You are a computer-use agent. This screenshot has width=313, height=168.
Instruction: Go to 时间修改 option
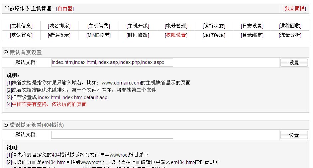pyautogui.click(x=138, y=35)
